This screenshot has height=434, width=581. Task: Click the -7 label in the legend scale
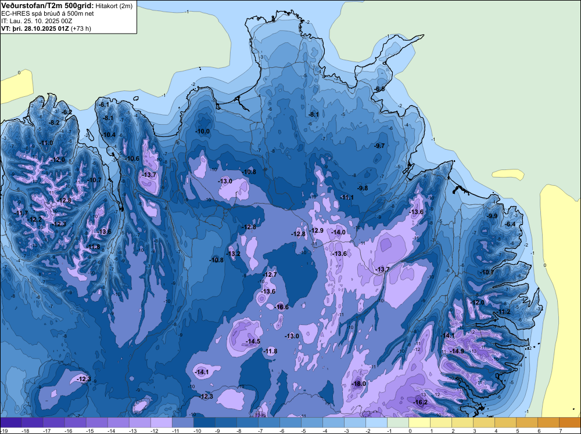[x=260, y=431]
